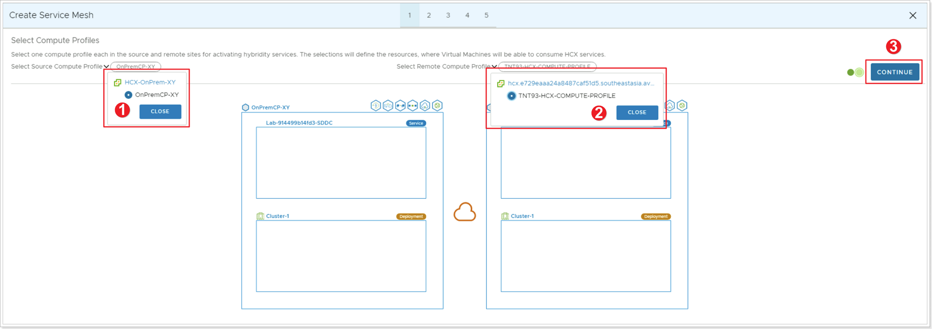This screenshot has width=932, height=329.
Task: Click the lightning bolt service icon on OnPremCP-XY
Action: click(x=375, y=106)
